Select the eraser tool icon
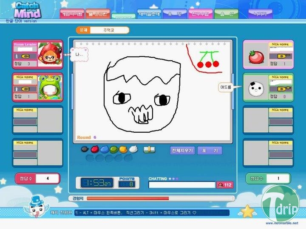The image size is (306, 229). pos(149,150)
